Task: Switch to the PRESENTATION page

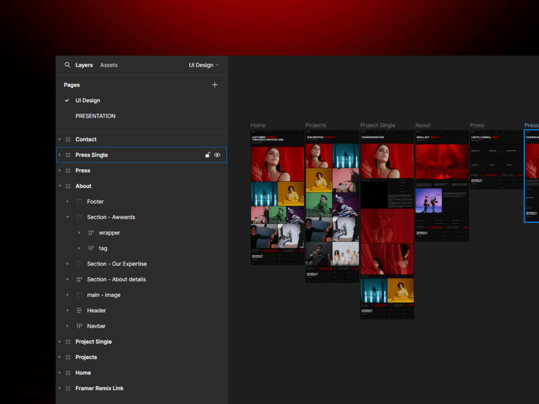Action: 95,116
